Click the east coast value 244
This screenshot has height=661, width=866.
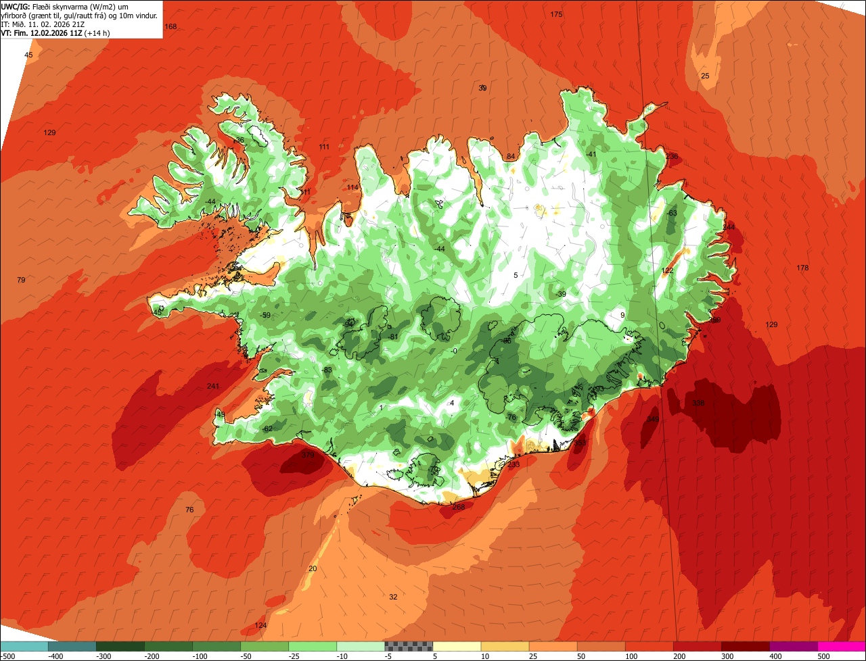click(x=729, y=226)
